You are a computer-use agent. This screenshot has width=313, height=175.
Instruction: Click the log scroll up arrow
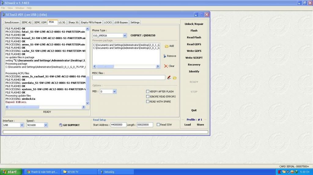click(87, 29)
